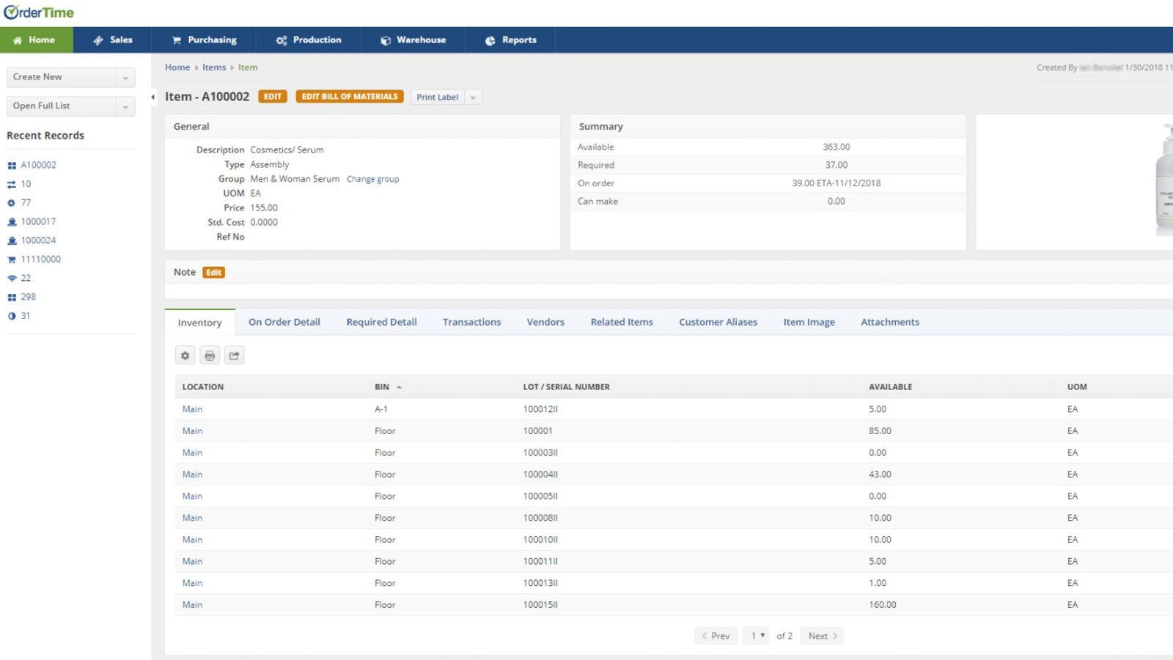Click the OrderTime logo

(x=37, y=12)
